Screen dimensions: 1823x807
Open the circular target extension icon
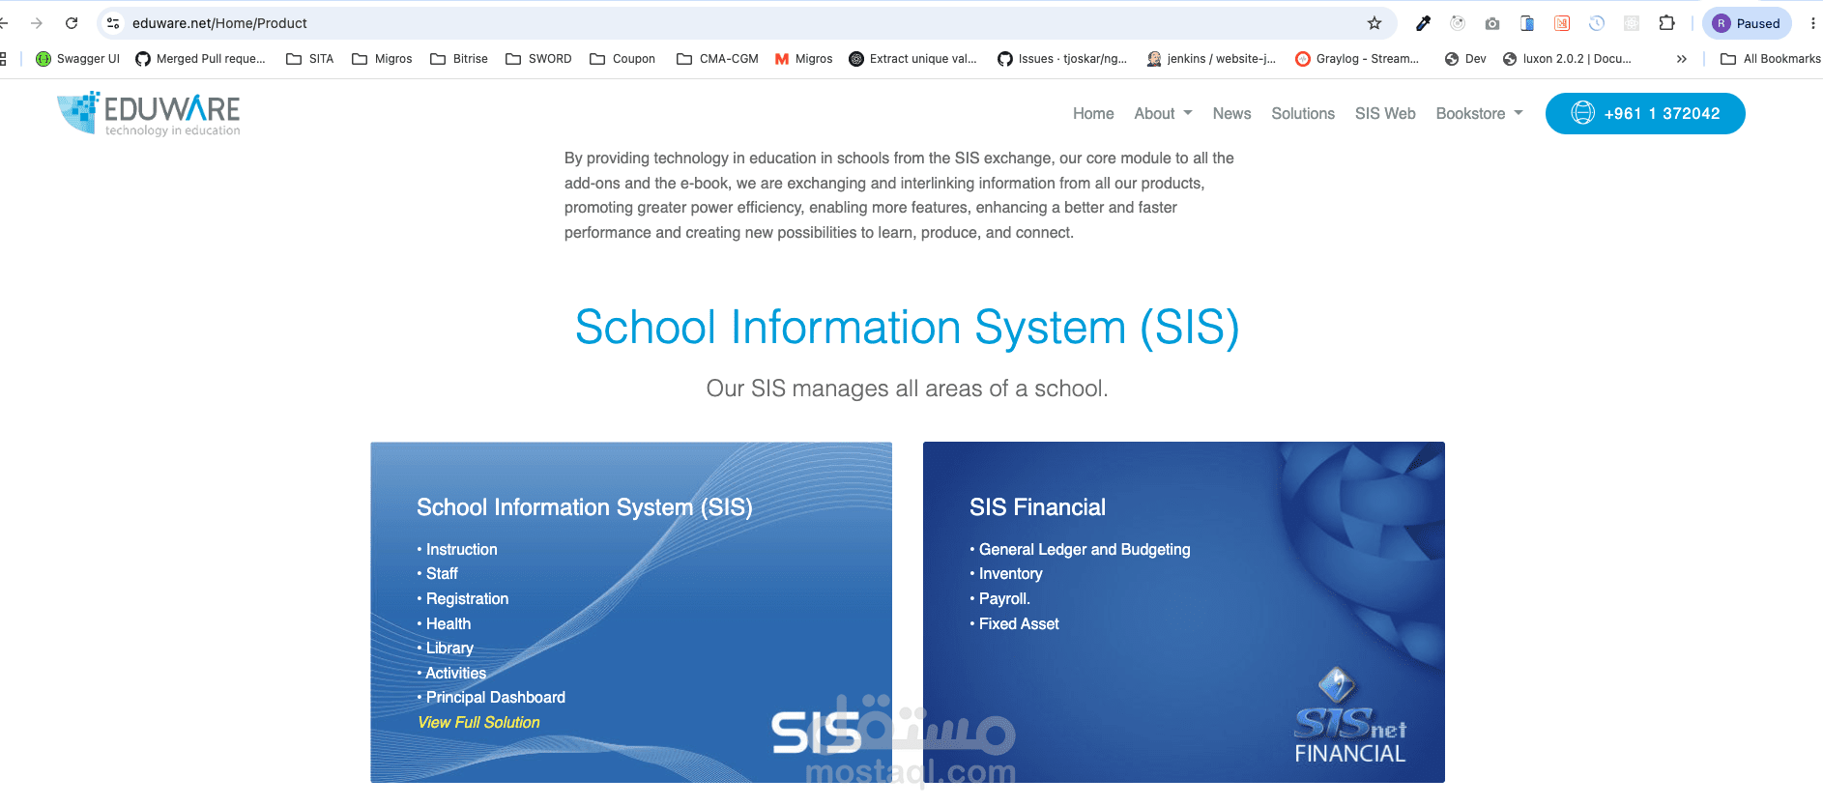[x=1458, y=23]
